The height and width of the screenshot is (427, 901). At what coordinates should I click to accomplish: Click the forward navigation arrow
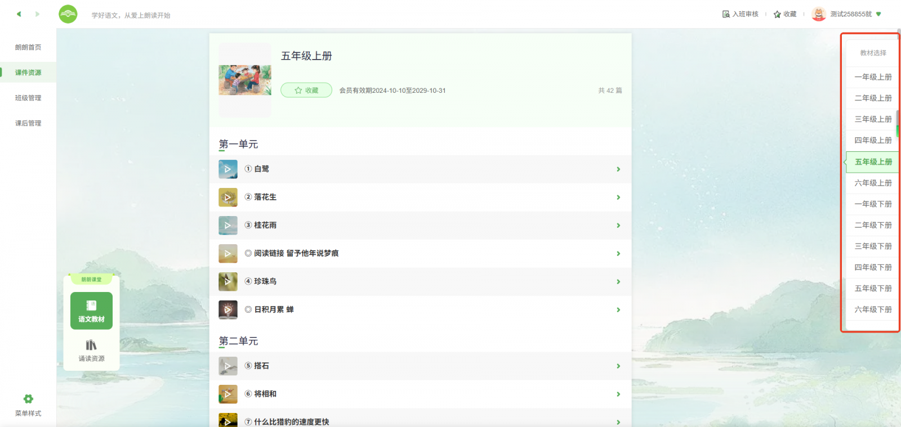coord(37,14)
